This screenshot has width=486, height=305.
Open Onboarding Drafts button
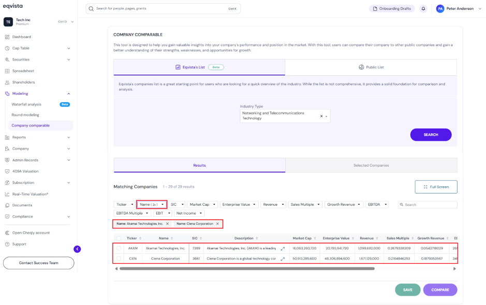pyautogui.click(x=392, y=9)
